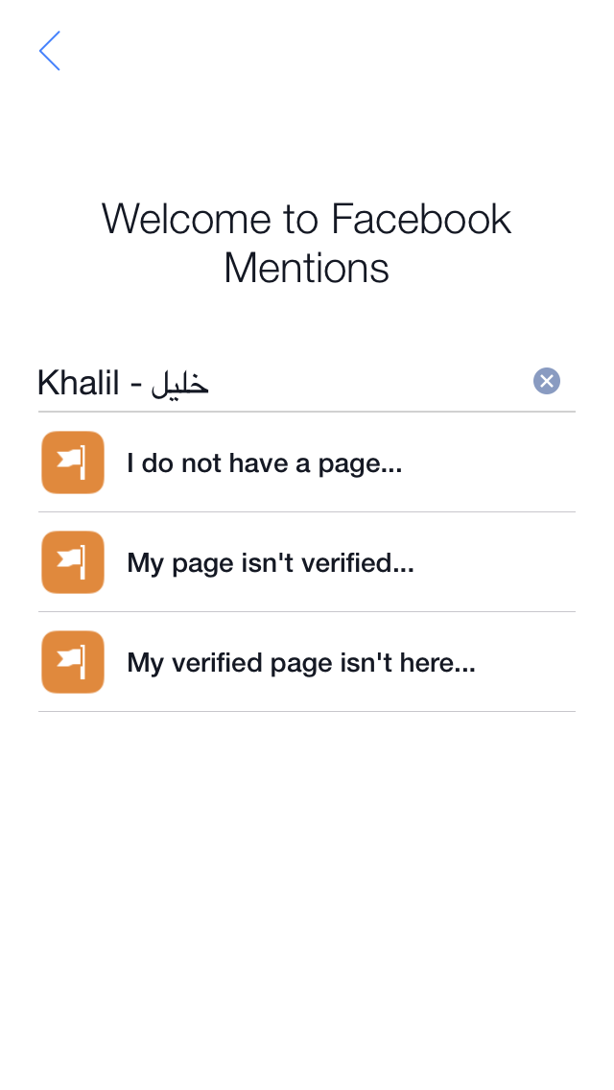Open "My verified page isn't here..." option
Image resolution: width=614 pixels, height=1090 pixels.
click(x=300, y=663)
